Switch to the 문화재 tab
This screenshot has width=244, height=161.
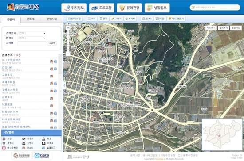[31, 19]
